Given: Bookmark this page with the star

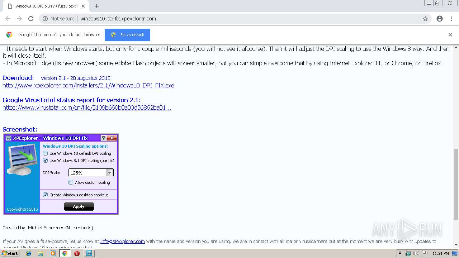Looking at the screenshot, I should click(x=425, y=19).
